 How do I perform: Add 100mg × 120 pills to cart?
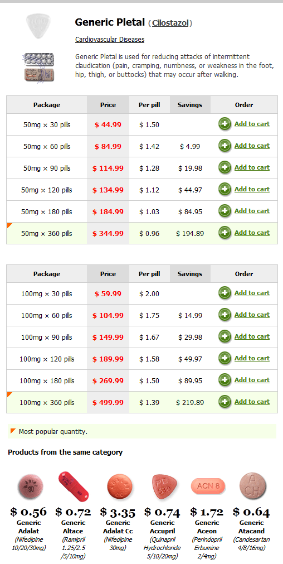[x=252, y=358]
